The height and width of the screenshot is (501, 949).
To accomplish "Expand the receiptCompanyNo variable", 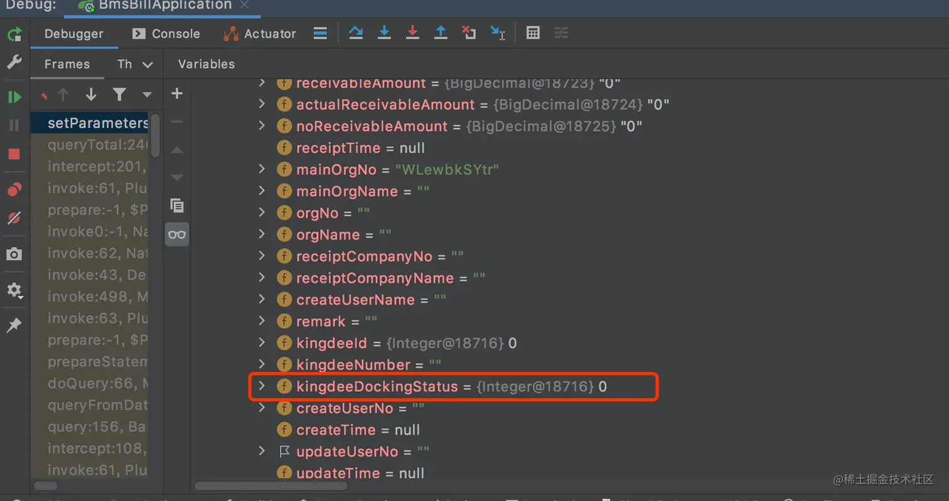I will 262,256.
